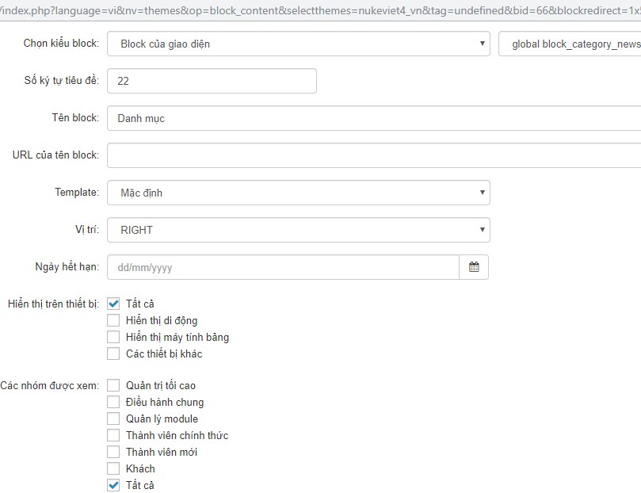
Task: Open the calendar date picker icon
Action: pyautogui.click(x=474, y=267)
